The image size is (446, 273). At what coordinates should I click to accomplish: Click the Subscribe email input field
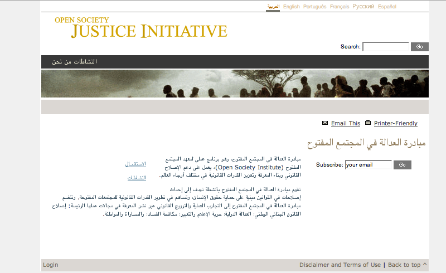pos(368,165)
